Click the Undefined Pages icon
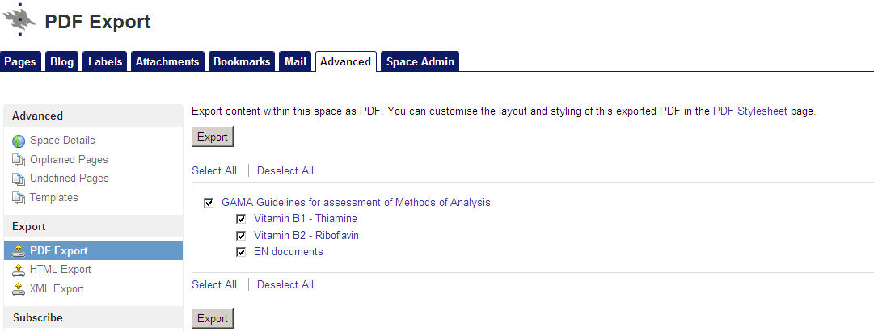This screenshot has width=874, height=332. point(19,179)
